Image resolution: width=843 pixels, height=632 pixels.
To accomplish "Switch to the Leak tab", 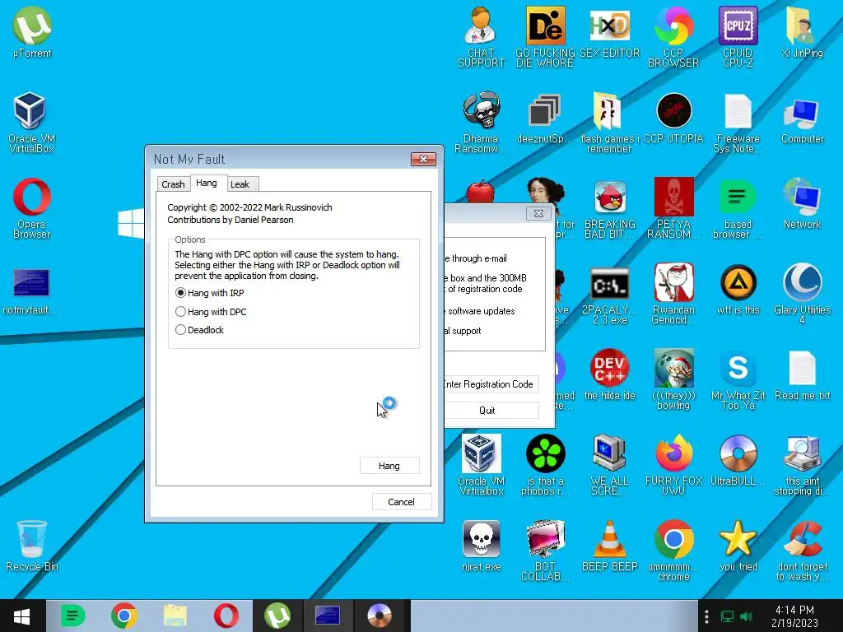I will click(x=240, y=184).
